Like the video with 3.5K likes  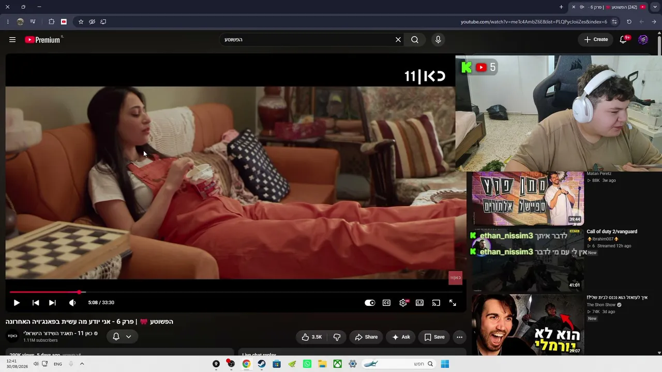coord(311,337)
